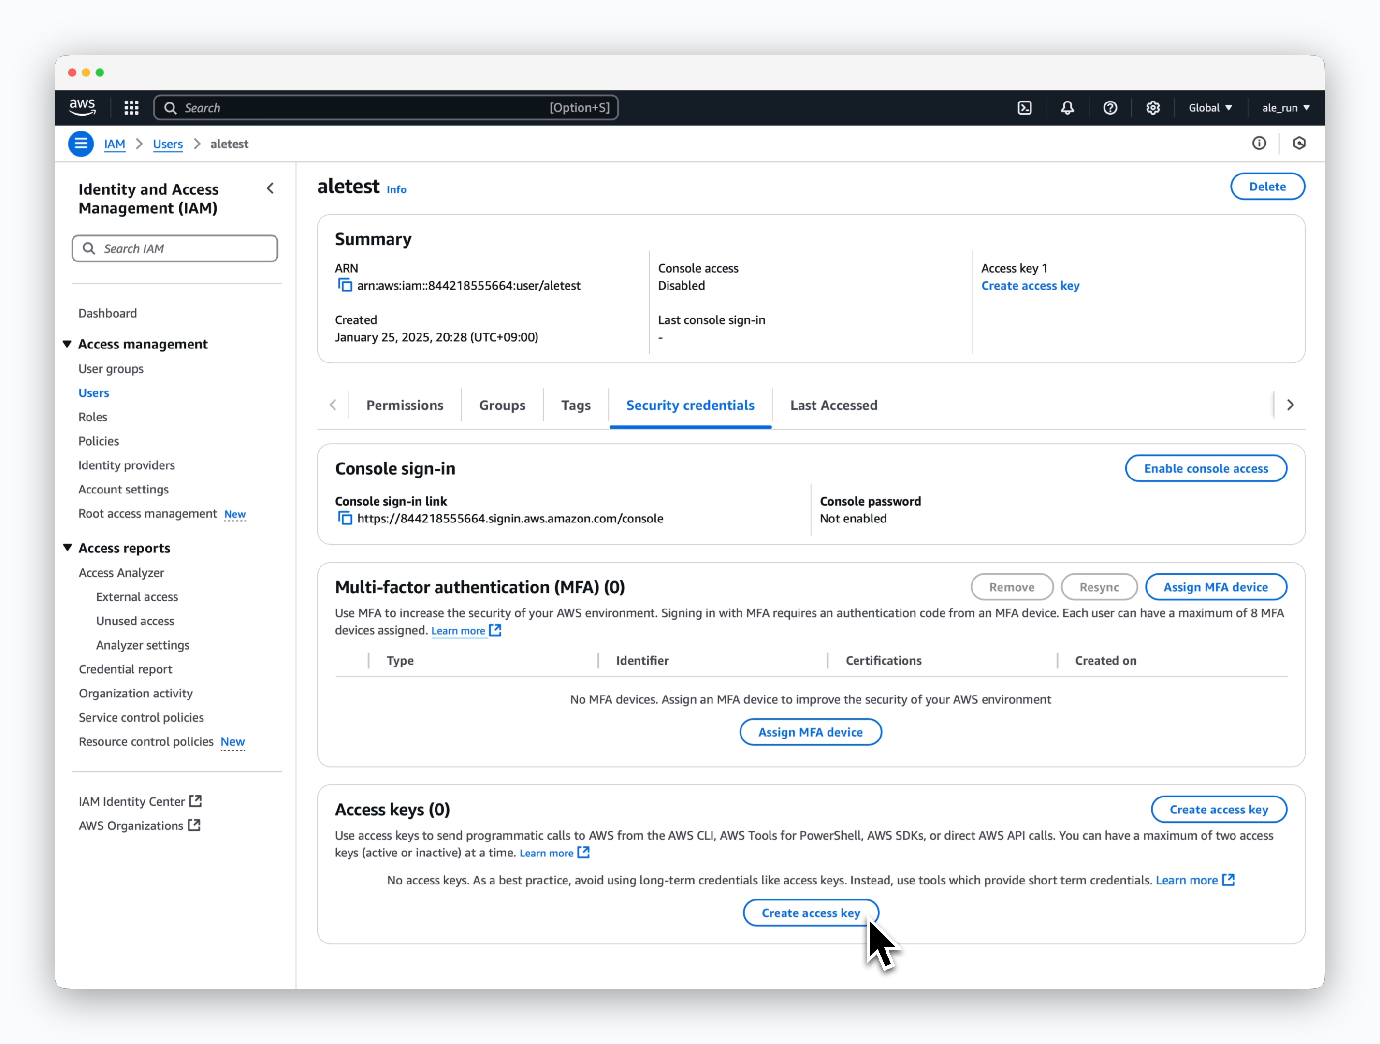Open the Global region dropdown
This screenshot has width=1380, height=1044.
tap(1210, 108)
